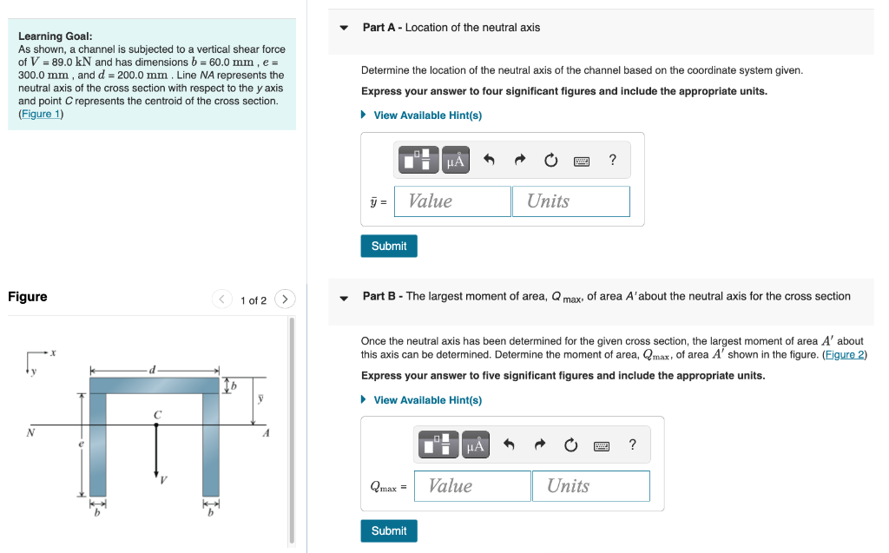The image size is (889, 553).
Task: Open the Figure 1 link in Learning Goal
Action: click(x=40, y=112)
